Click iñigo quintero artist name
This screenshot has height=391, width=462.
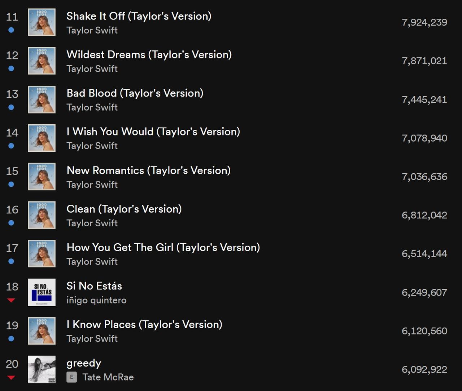click(x=96, y=300)
